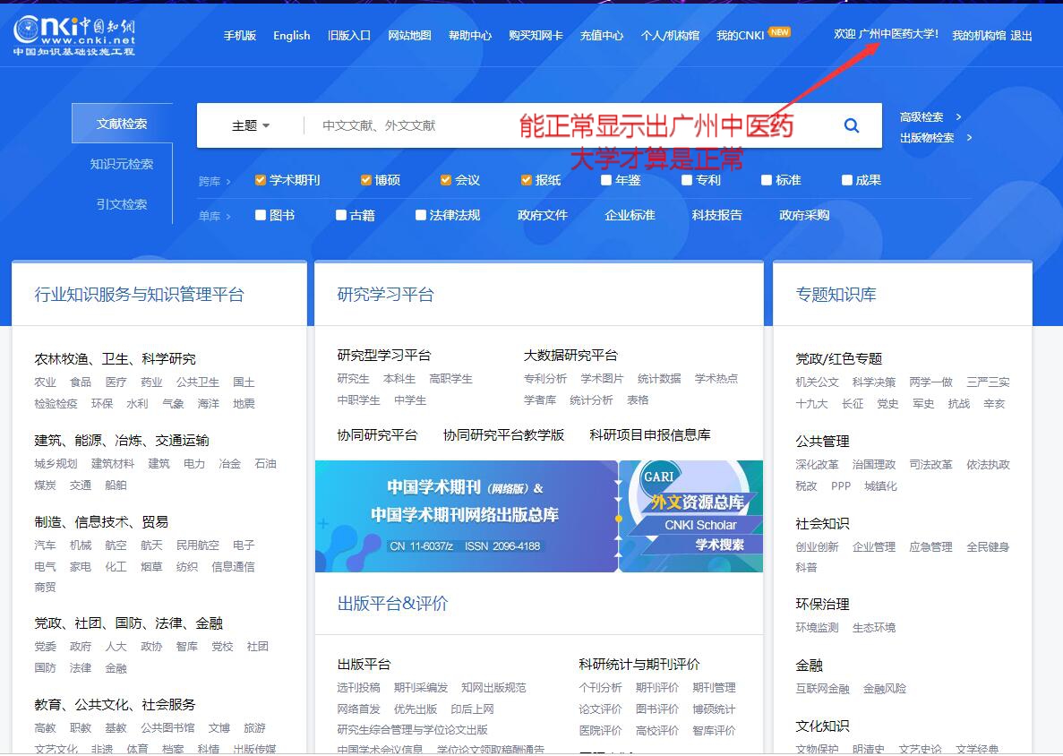
Task: Open 帮助中心 help center
Action: click(x=470, y=35)
